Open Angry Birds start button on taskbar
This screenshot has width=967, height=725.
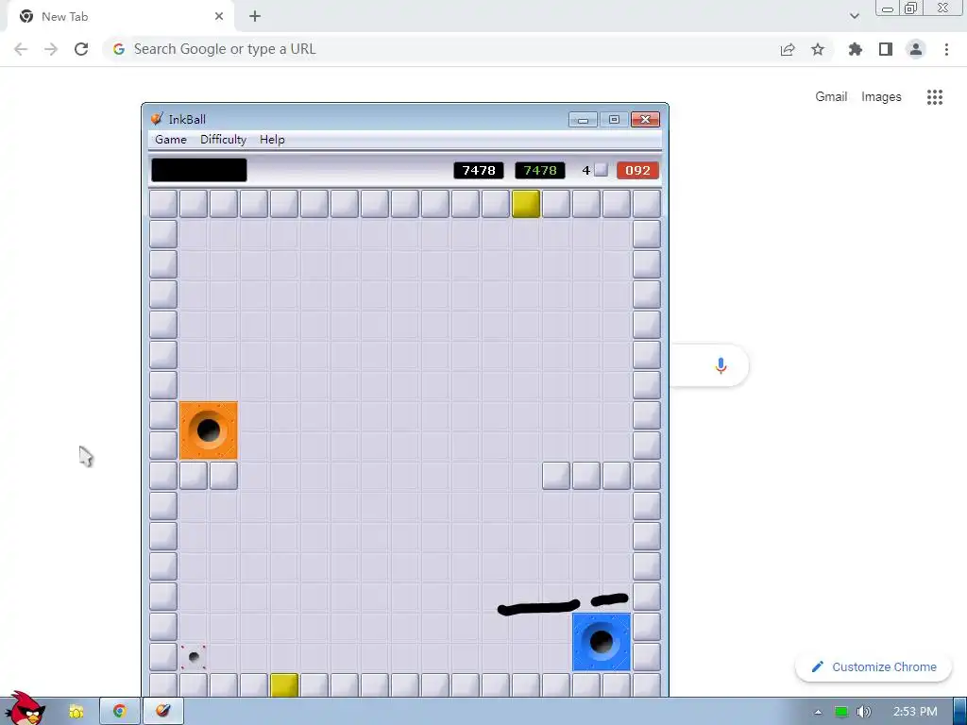point(24,708)
